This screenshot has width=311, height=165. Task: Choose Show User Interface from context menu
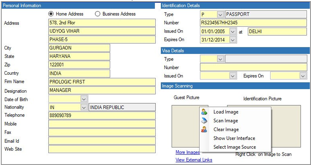[x=234, y=138]
